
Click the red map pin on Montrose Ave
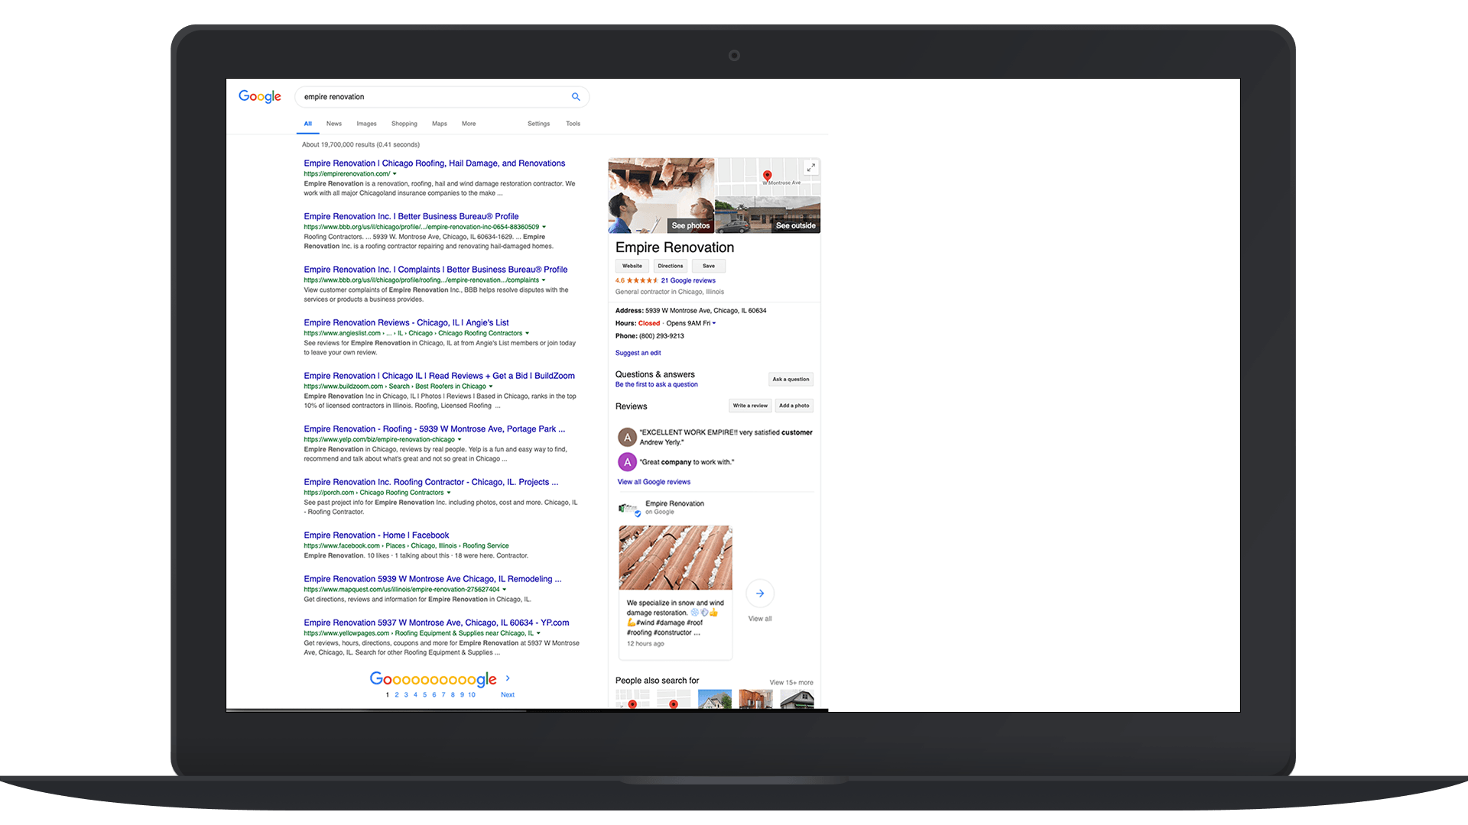pyautogui.click(x=767, y=176)
